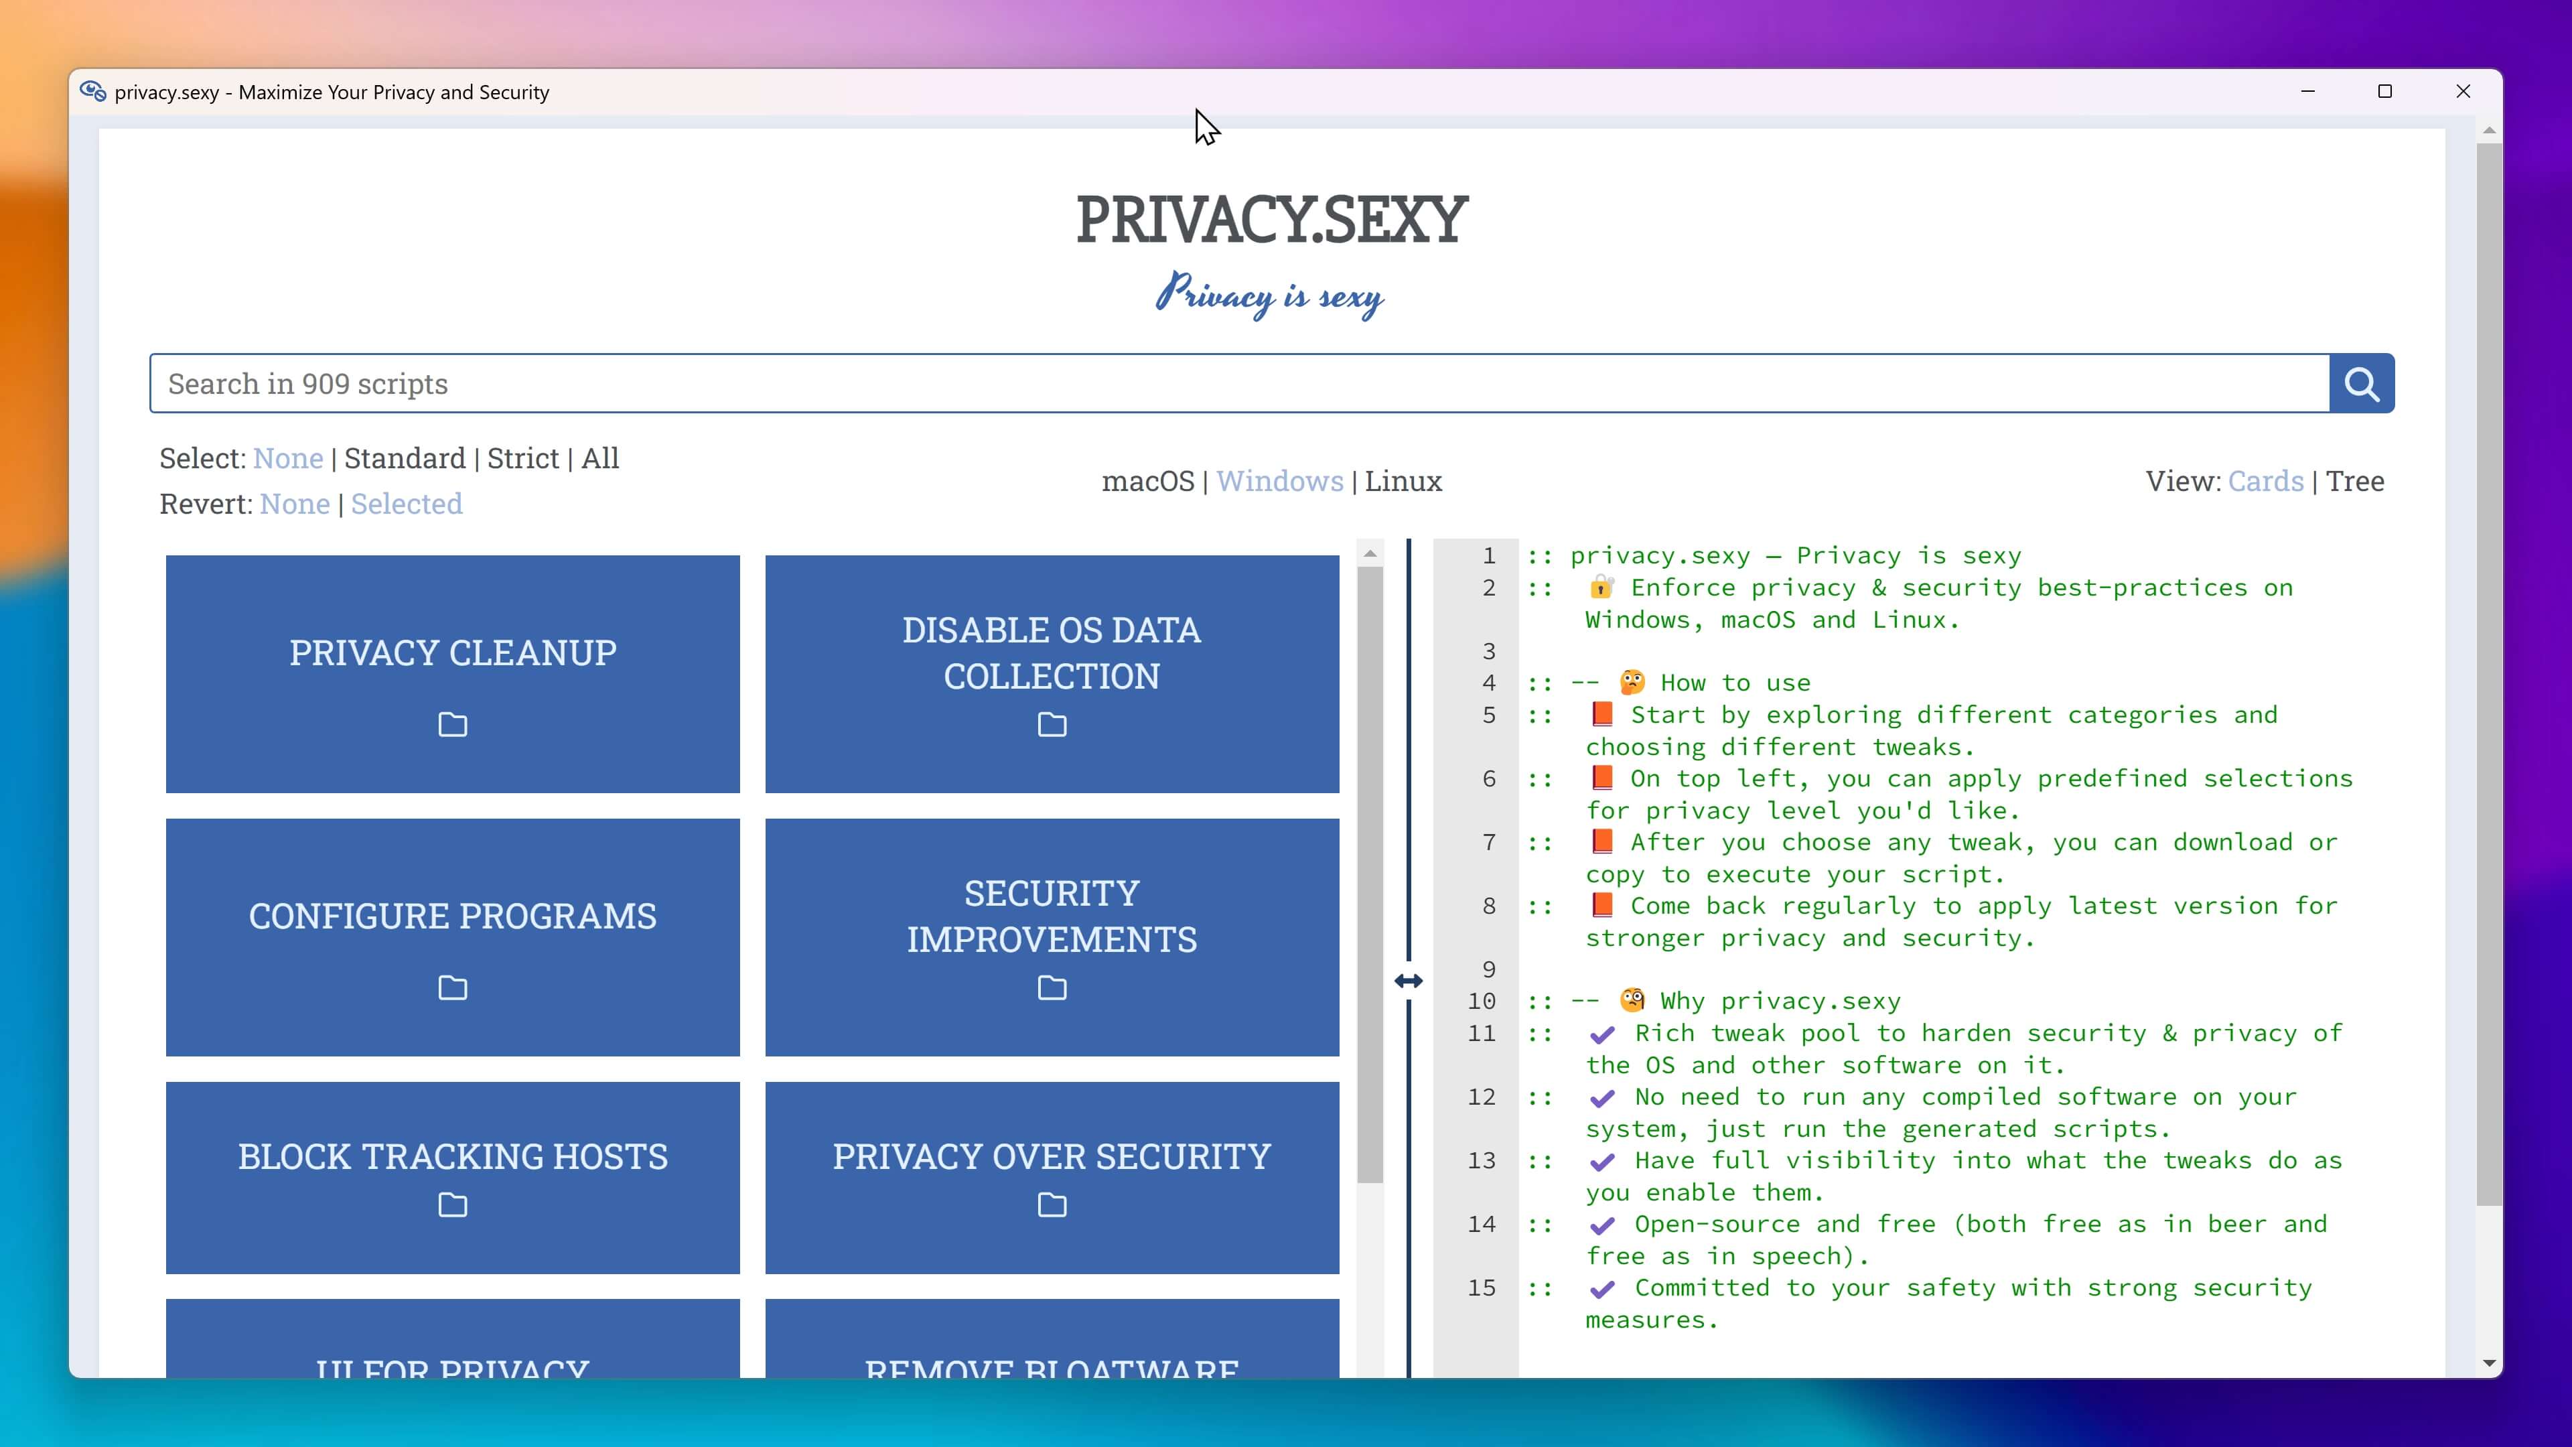
Task: Click the search scripts input field
Action: [1239, 383]
